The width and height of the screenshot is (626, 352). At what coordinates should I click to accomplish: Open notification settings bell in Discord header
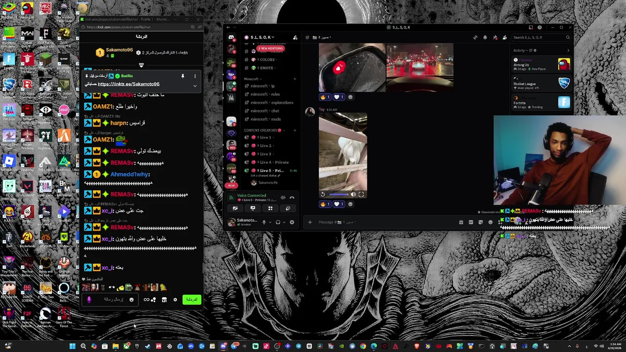click(x=485, y=37)
